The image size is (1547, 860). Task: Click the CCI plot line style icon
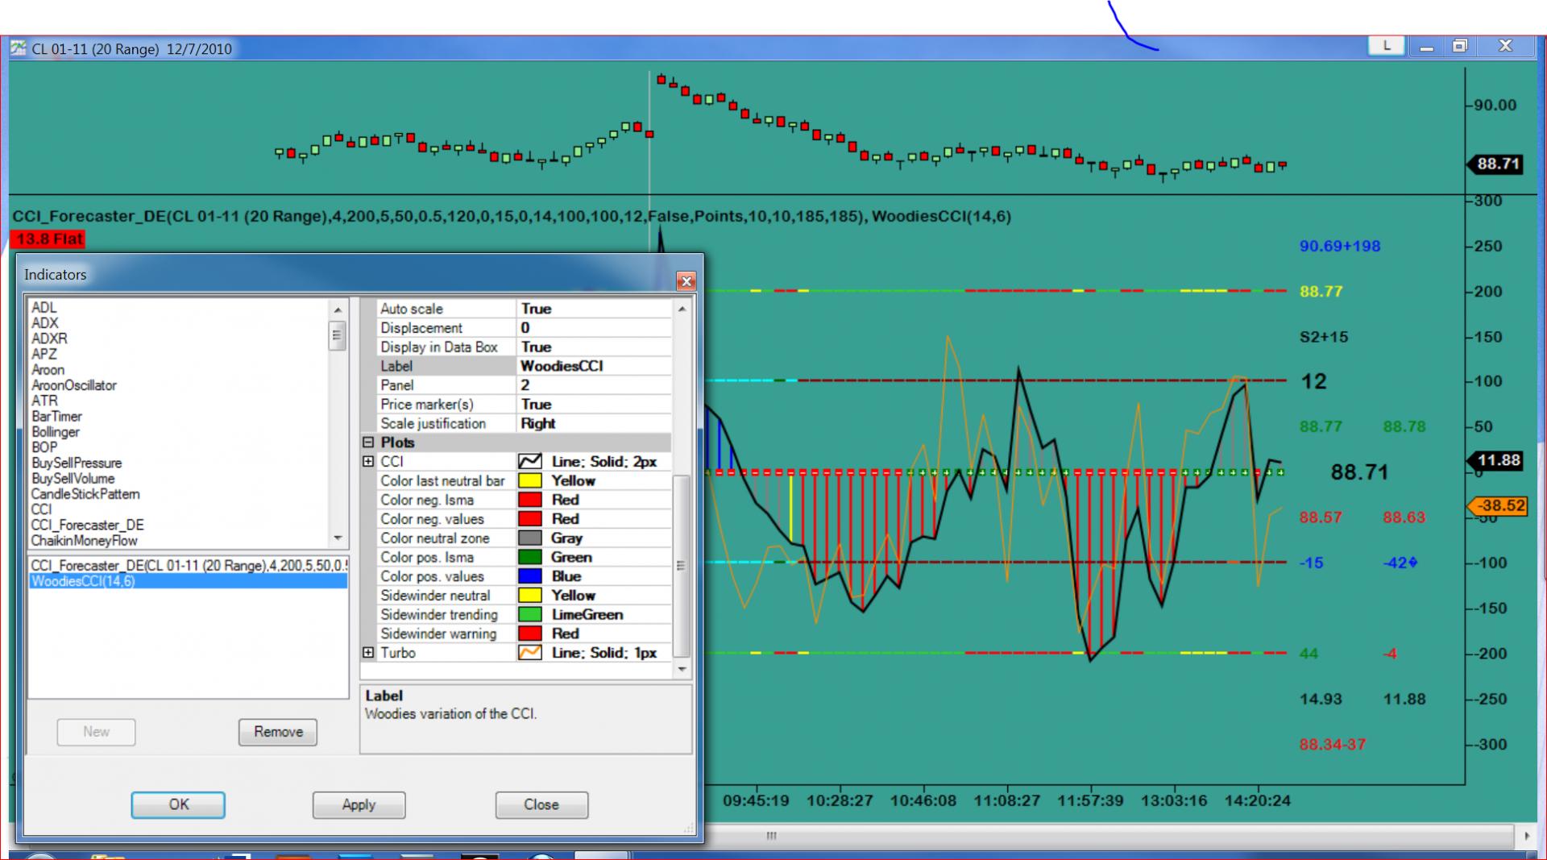[529, 462]
